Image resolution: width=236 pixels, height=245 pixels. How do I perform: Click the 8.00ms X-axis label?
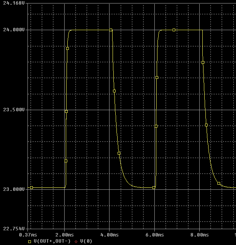tap(200, 235)
